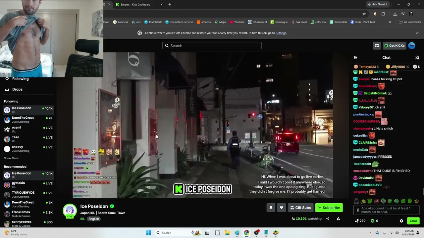Open the Windows Start menu

[x=148, y=233]
